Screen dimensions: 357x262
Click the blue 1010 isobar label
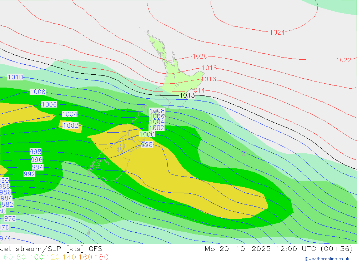click(15, 77)
